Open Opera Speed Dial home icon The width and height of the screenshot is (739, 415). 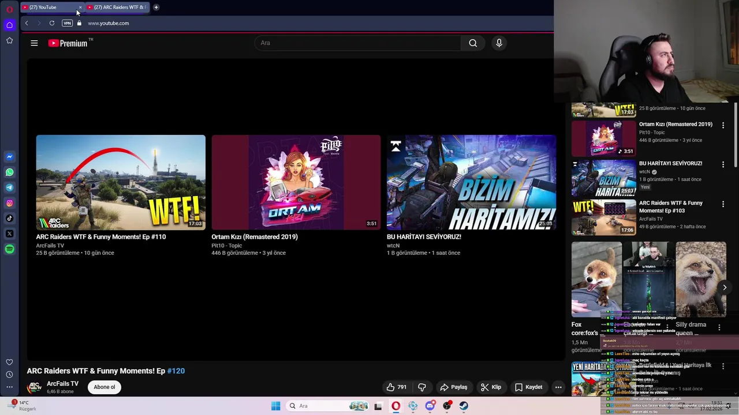pos(9,25)
